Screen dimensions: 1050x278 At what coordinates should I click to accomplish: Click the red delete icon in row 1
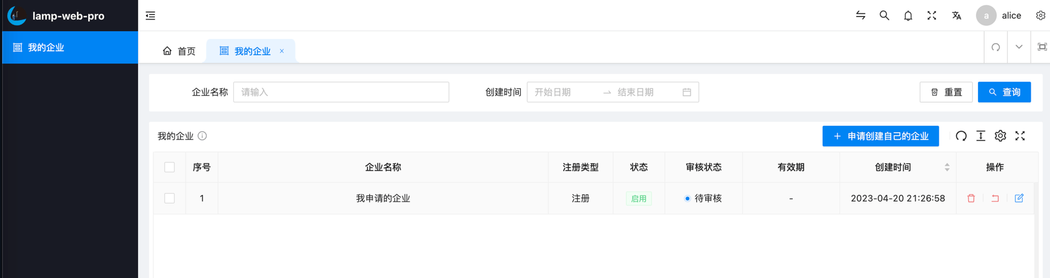pos(971,198)
